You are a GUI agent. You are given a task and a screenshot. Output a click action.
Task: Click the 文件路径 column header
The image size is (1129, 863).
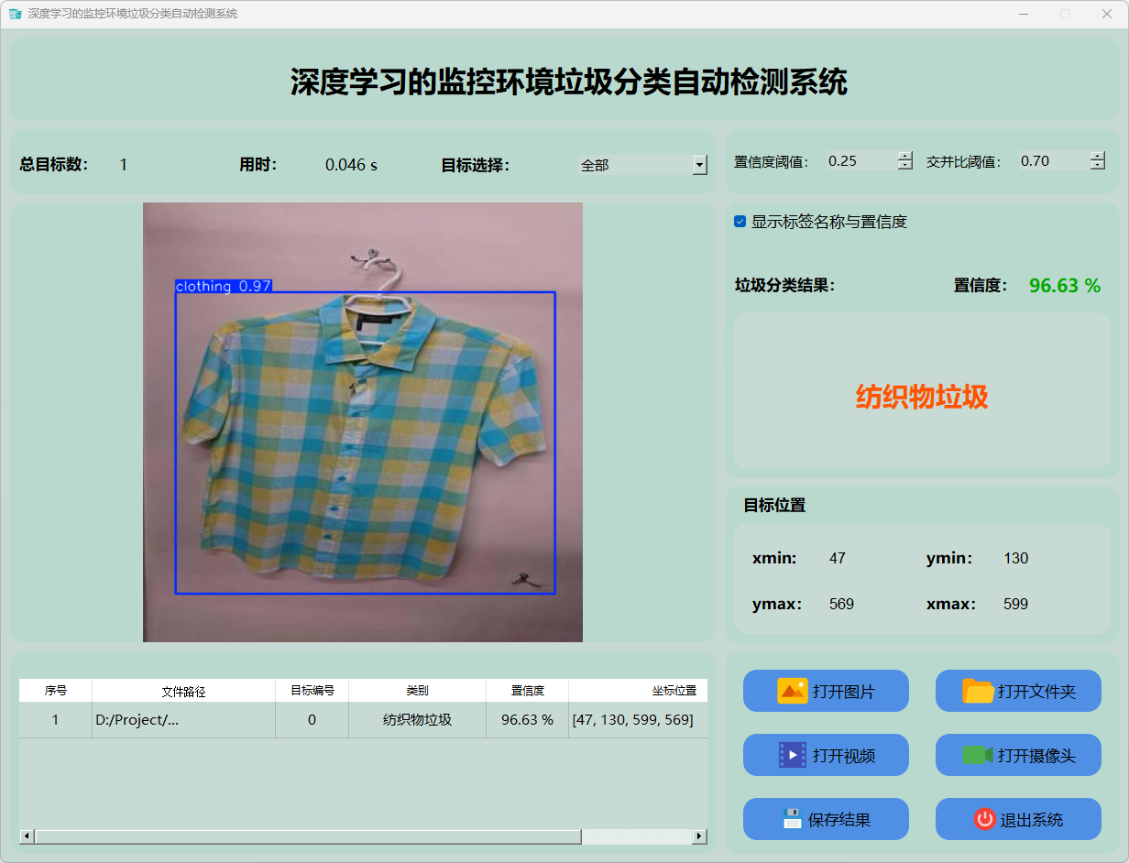click(183, 691)
